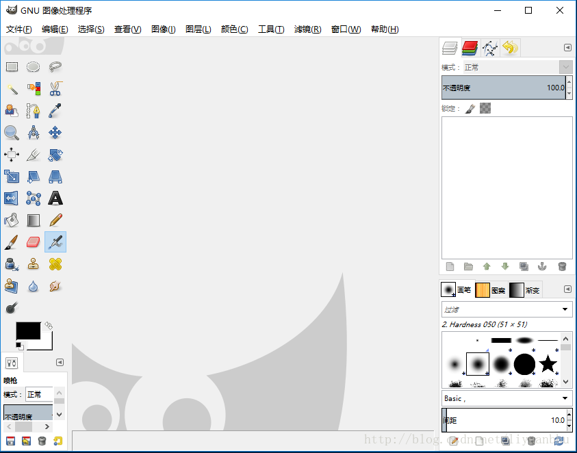Viewport: 577px width, 453px height.
Task: Select the Rotate tool
Action: point(55,155)
